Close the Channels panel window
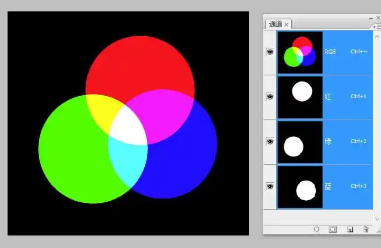 pyautogui.click(x=378, y=18)
